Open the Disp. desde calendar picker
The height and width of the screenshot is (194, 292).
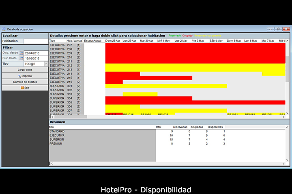tap(21, 53)
